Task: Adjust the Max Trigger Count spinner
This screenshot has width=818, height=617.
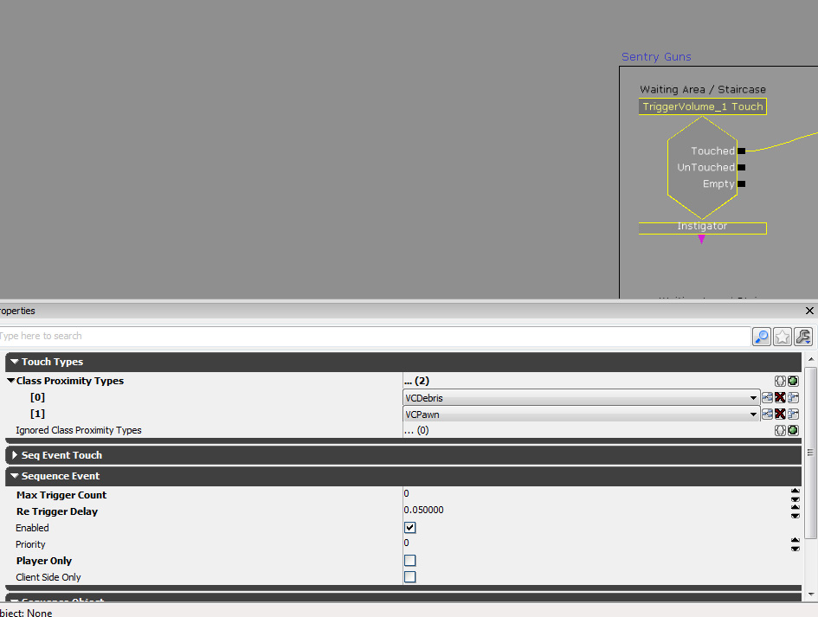Action: [x=795, y=494]
